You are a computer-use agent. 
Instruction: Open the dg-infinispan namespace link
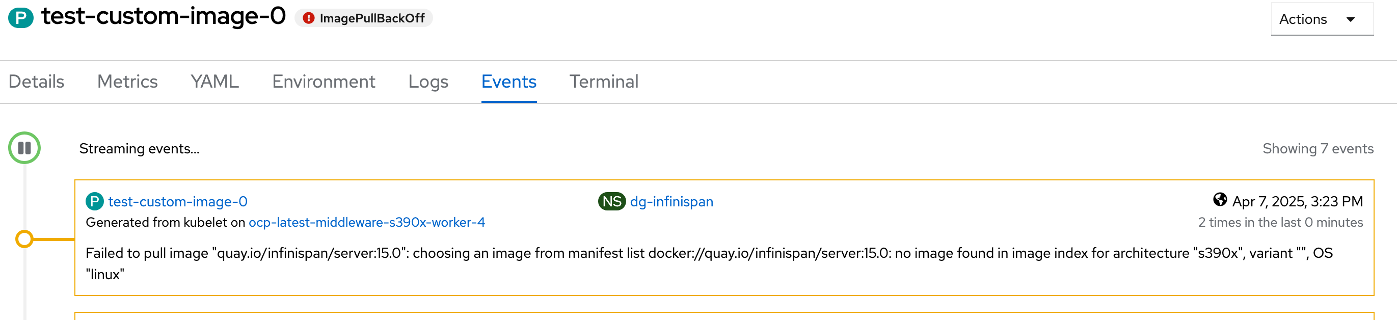(671, 202)
